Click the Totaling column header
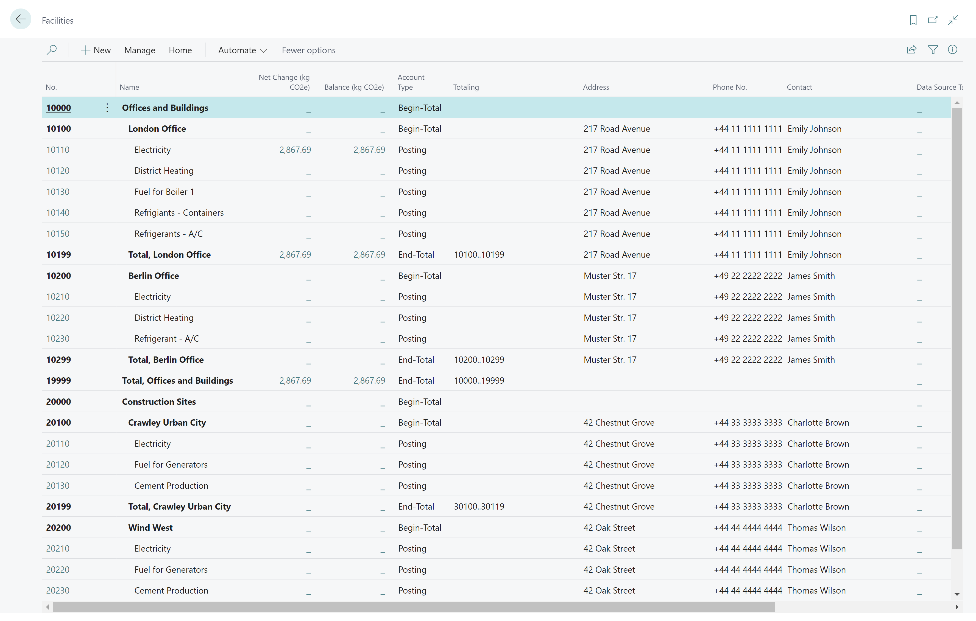Image resolution: width=976 pixels, height=621 pixels. [x=466, y=87]
